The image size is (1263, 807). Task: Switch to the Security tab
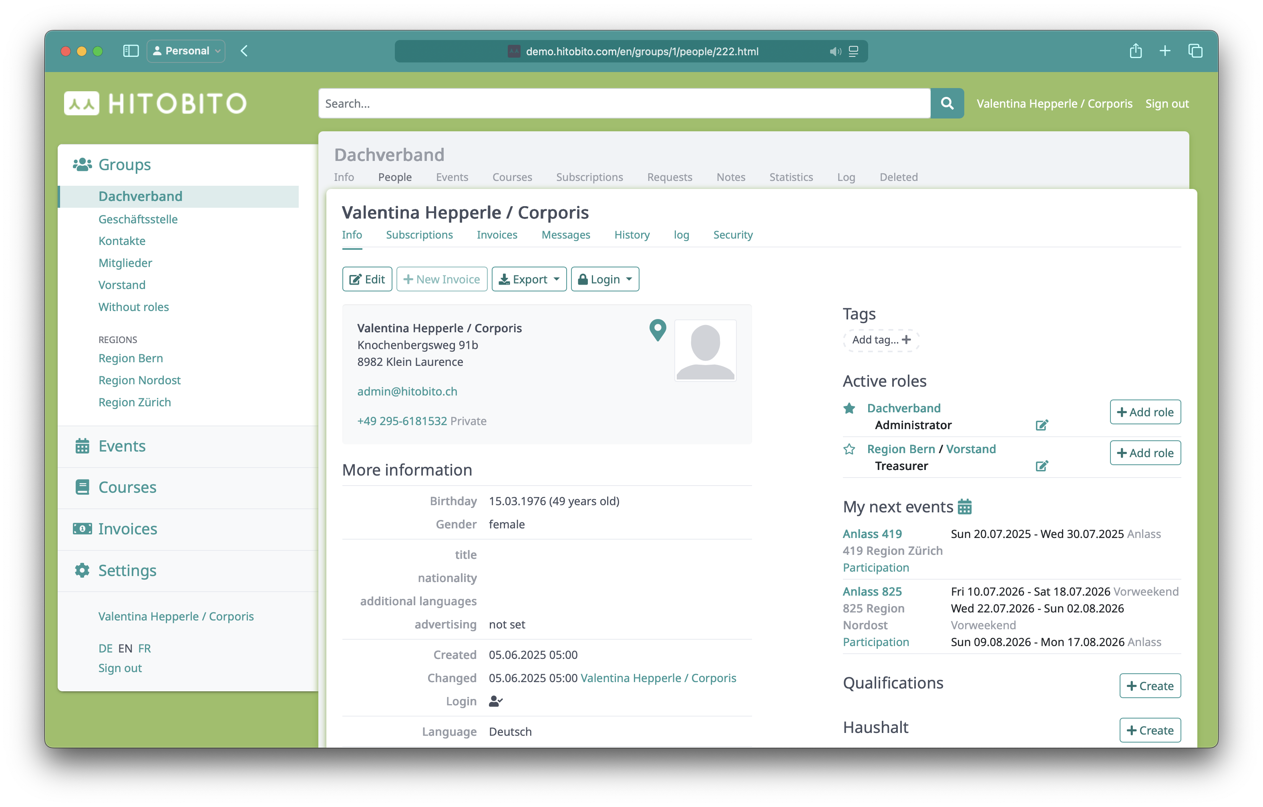click(x=733, y=235)
